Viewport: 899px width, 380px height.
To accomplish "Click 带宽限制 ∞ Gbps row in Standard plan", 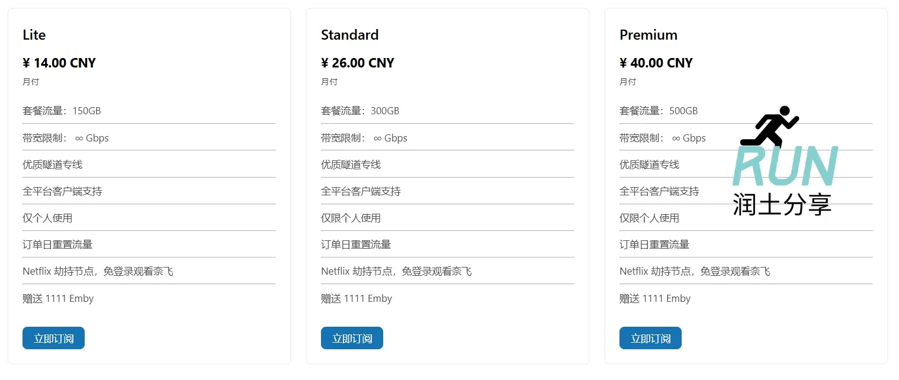I will pyautogui.click(x=364, y=138).
